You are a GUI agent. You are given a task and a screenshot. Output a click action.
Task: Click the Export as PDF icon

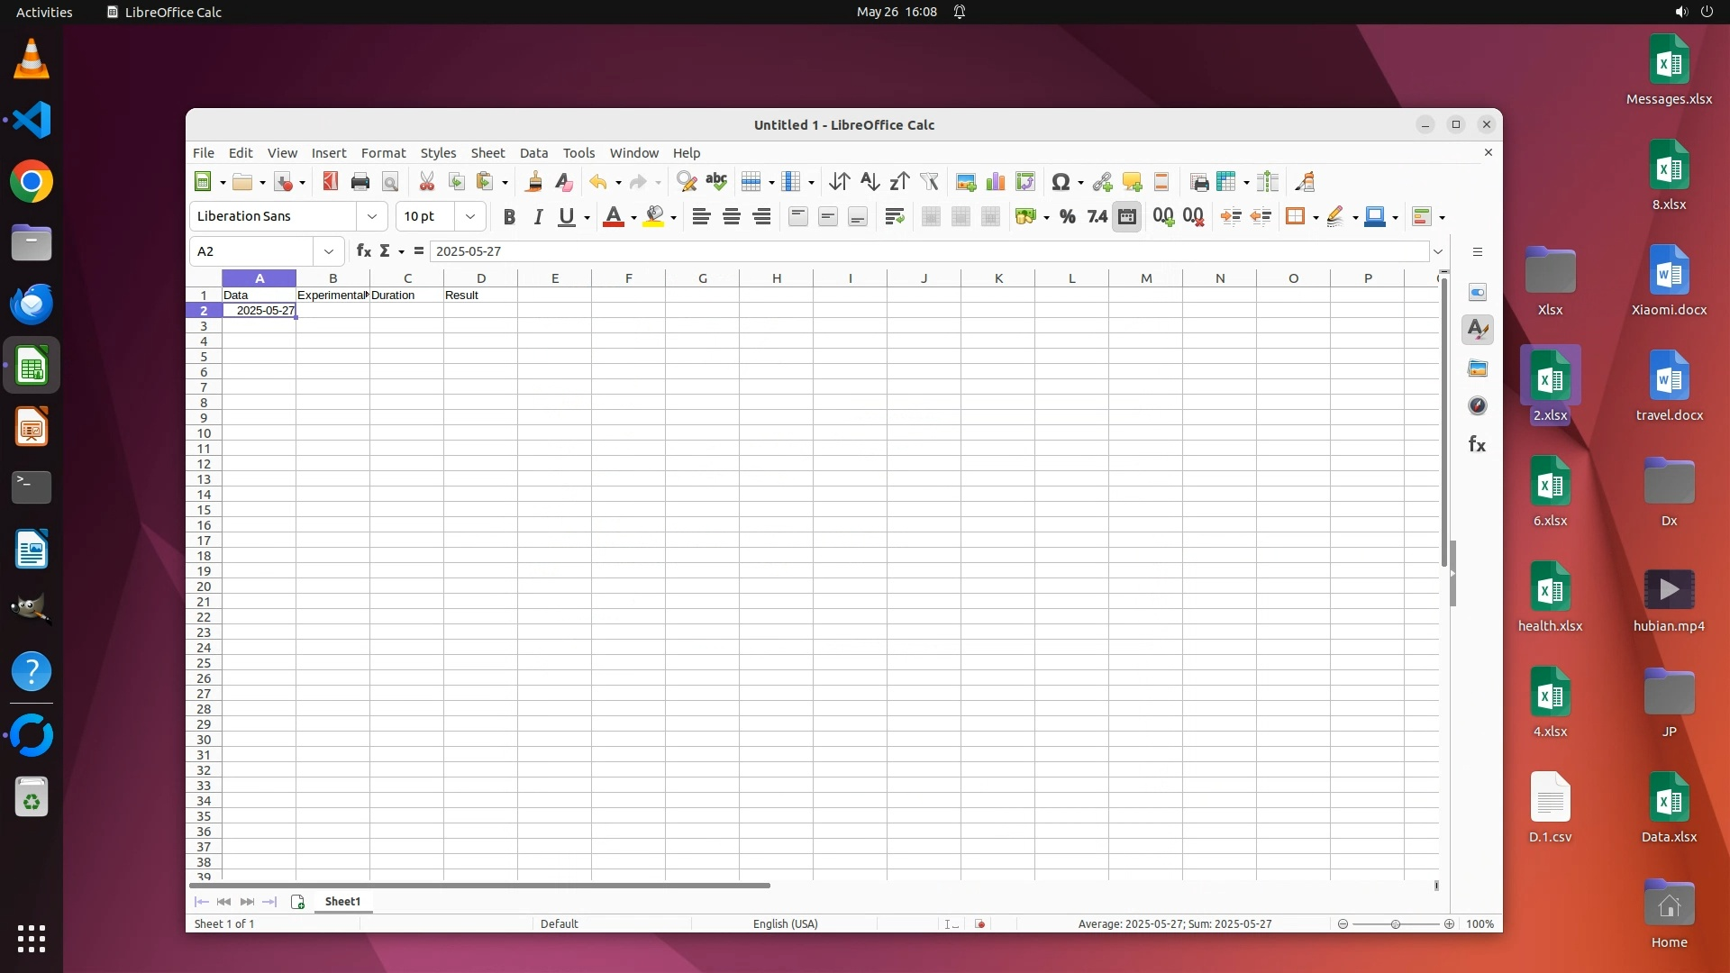(330, 182)
